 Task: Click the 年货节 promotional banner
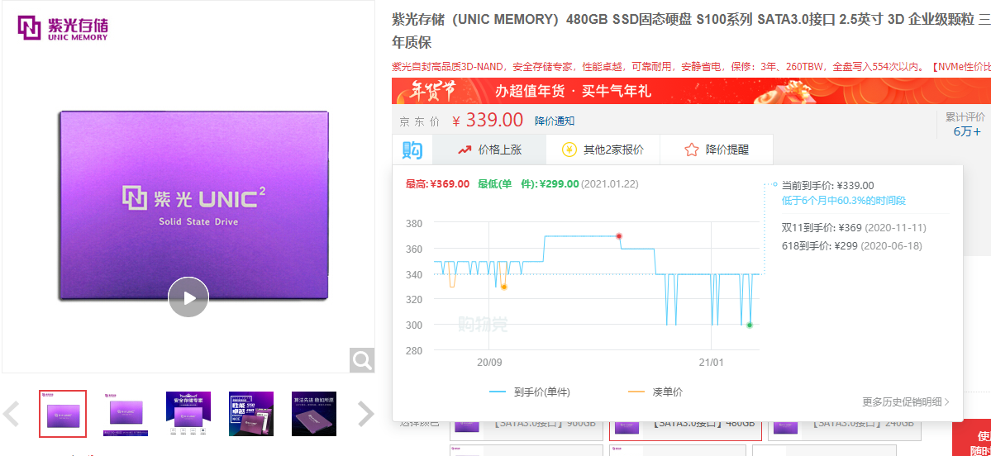691,91
